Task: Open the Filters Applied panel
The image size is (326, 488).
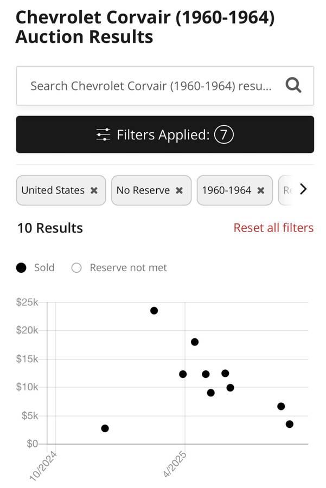Action: pyautogui.click(x=165, y=134)
